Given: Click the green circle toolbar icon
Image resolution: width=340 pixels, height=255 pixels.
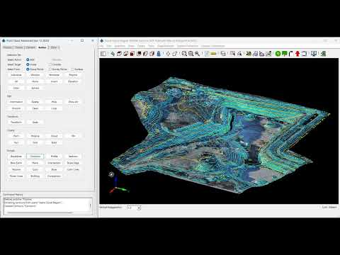Looking at the screenshot, I should (x=278, y=54).
